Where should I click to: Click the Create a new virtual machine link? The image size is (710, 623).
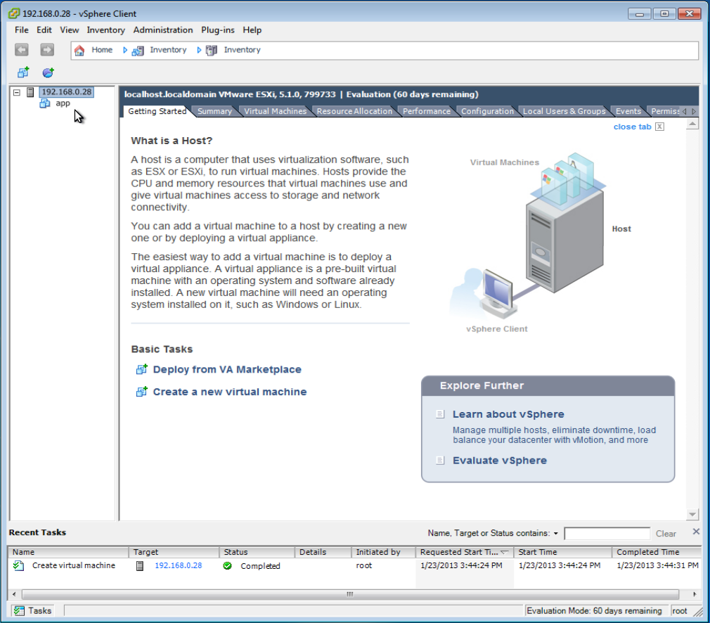pos(230,392)
